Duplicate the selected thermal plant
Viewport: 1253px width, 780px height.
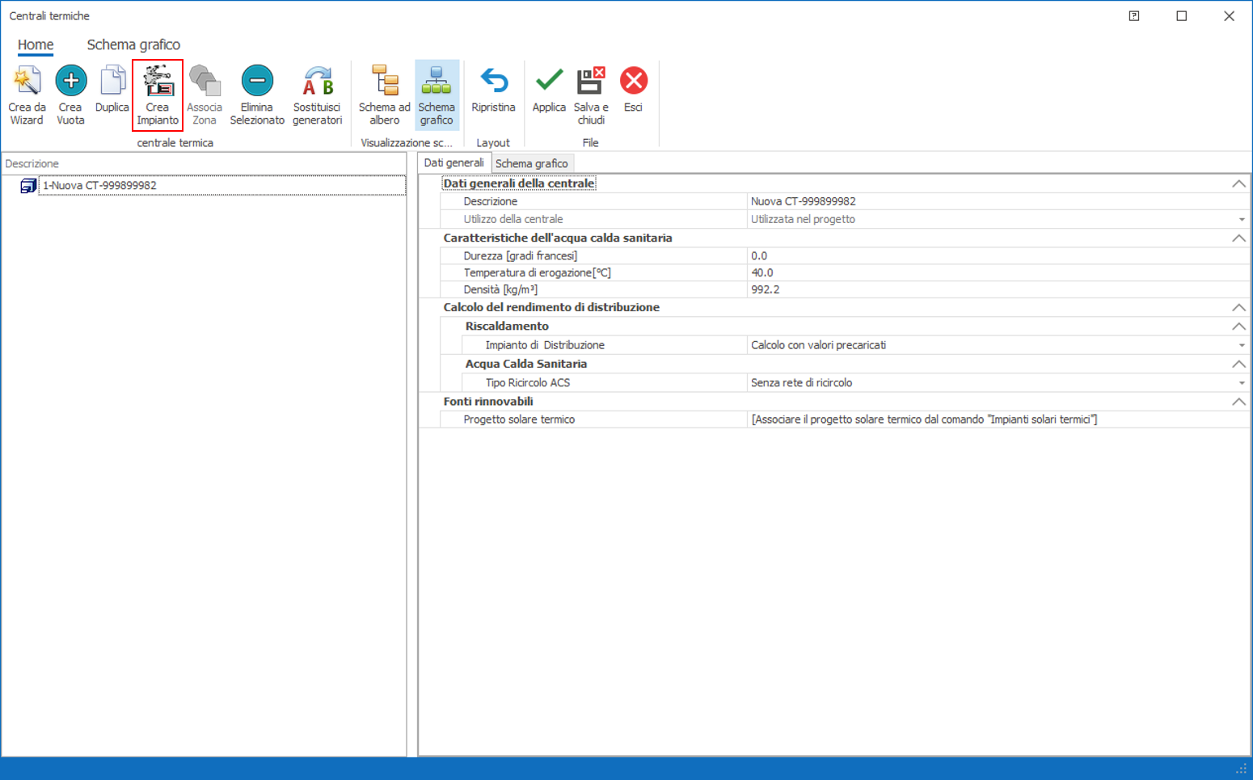[x=112, y=89]
